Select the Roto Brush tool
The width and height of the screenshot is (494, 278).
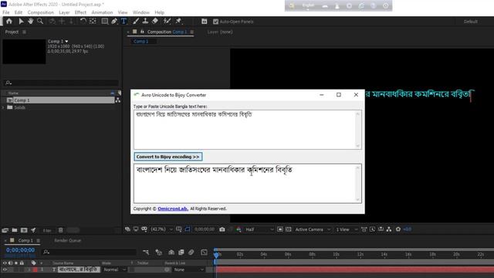click(x=167, y=21)
